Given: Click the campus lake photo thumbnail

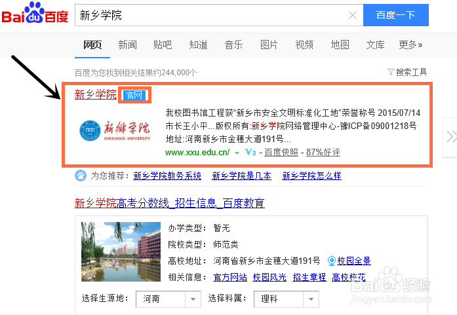Looking at the screenshot, I should pos(121,252).
